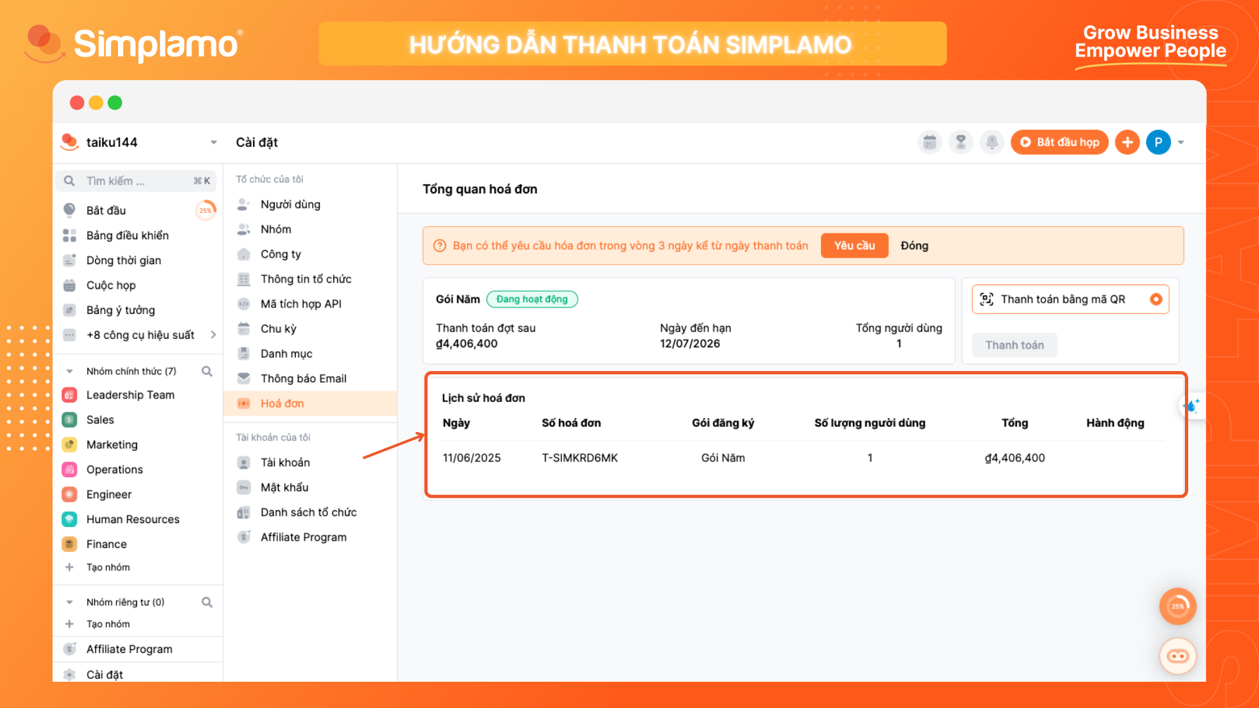Viewport: 1259px width, 708px height.
Task: Open the profile dropdown arrow
Action: pyautogui.click(x=1181, y=142)
